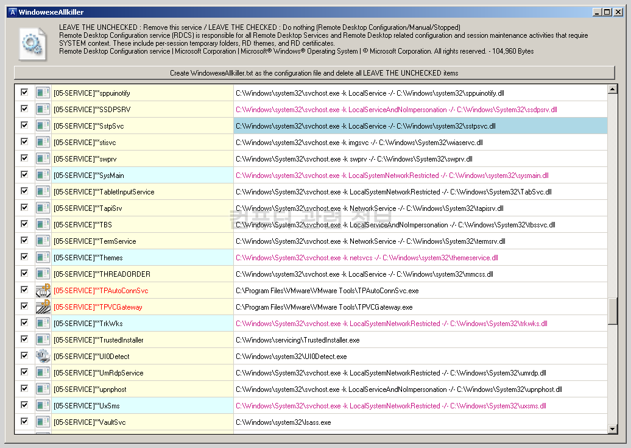The height and width of the screenshot is (448, 631).
Task: Click the stisvc row icon
Action: 43,143
